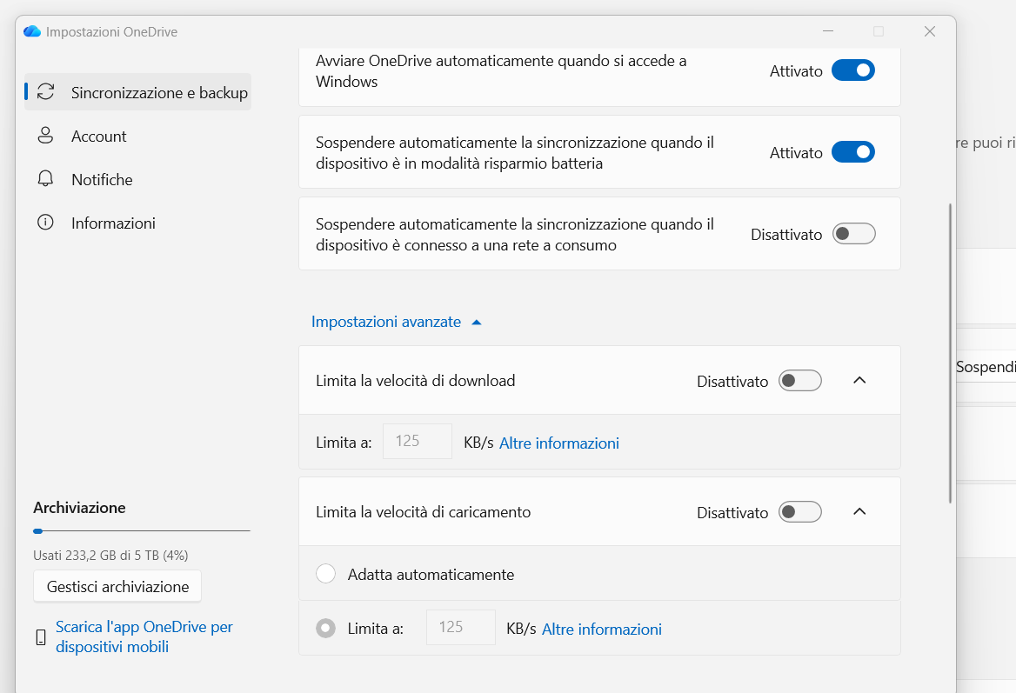
Task: Turn off pause sync on battery saver toggle
Action: pyautogui.click(x=853, y=152)
